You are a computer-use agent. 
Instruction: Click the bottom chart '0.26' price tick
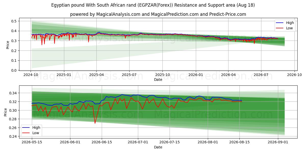[13, 128]
